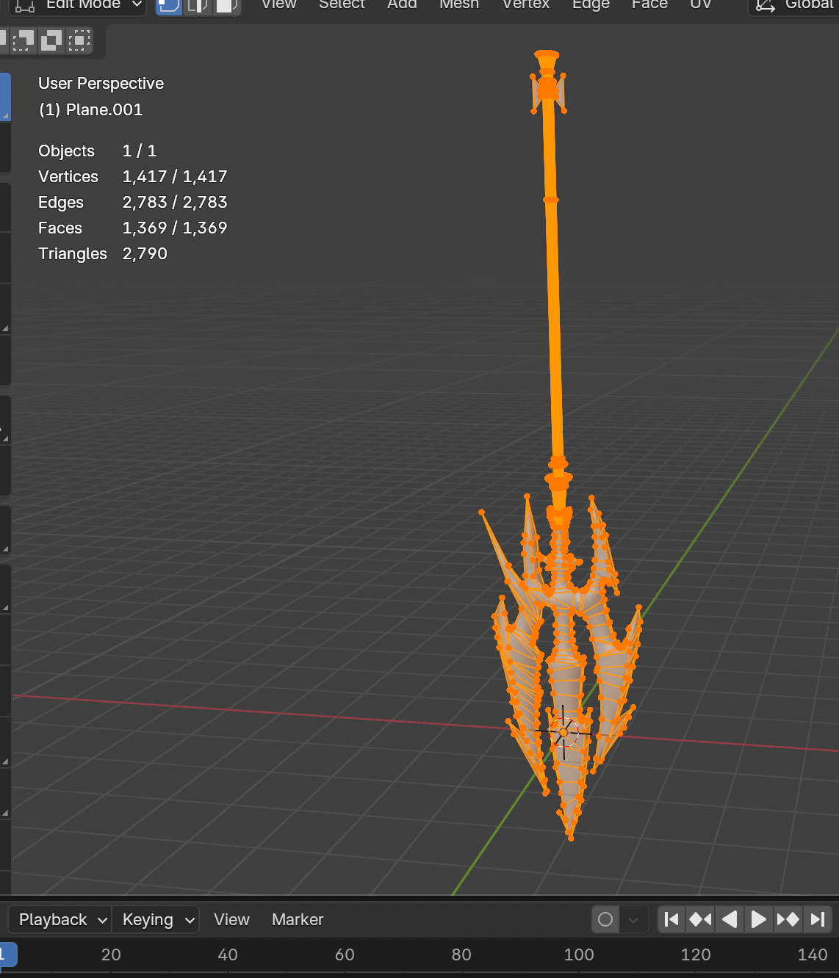Enable edge select mode
The height and width of the screenshot is (978, 839).
click(x=198, y=6)
